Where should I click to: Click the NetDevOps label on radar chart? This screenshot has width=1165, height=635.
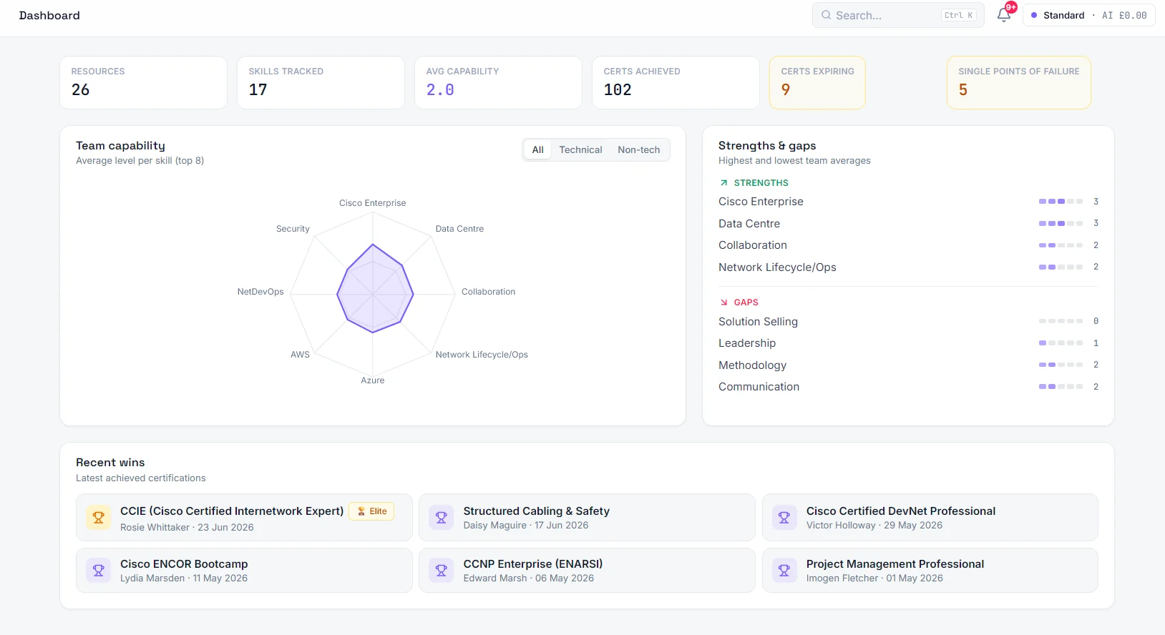click(x=260, y=292)
